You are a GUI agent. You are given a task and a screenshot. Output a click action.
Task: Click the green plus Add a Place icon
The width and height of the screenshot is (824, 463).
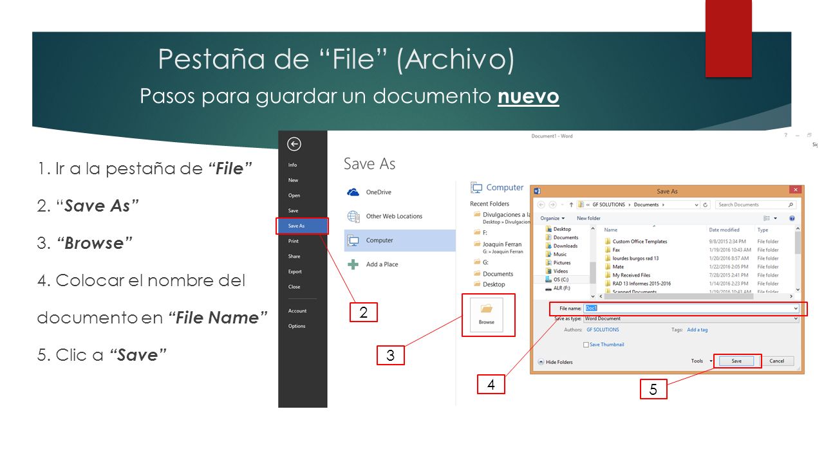[353, 264]
